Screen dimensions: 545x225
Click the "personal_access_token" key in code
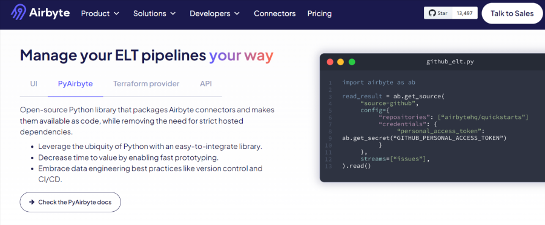[x=440, y=131]
